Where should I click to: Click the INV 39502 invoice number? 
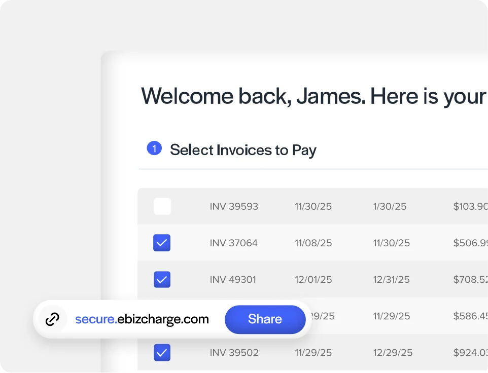tap(234, 353)
